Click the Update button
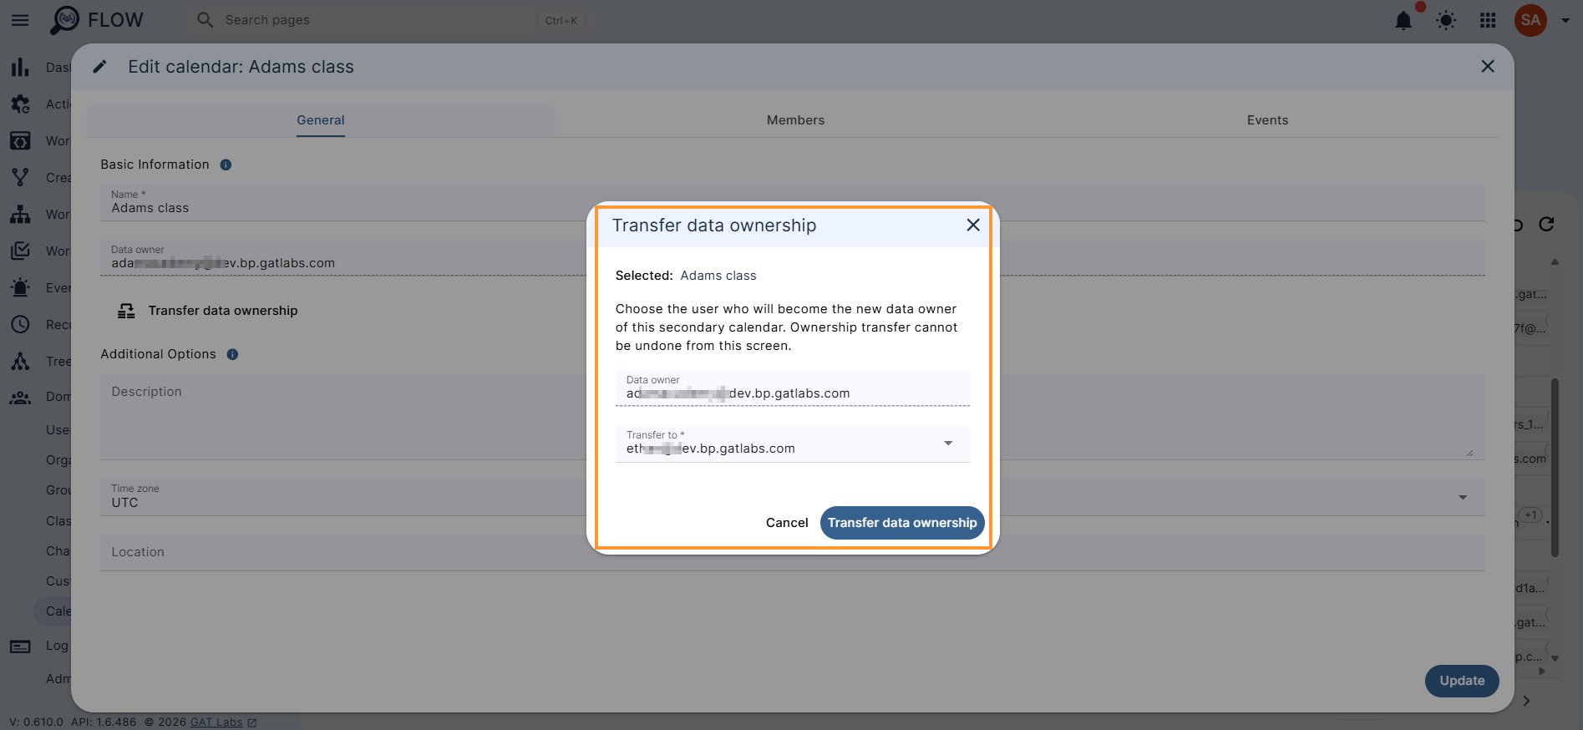The height and width of the screenshot is (730, 1583). (x=1462, y=681)
